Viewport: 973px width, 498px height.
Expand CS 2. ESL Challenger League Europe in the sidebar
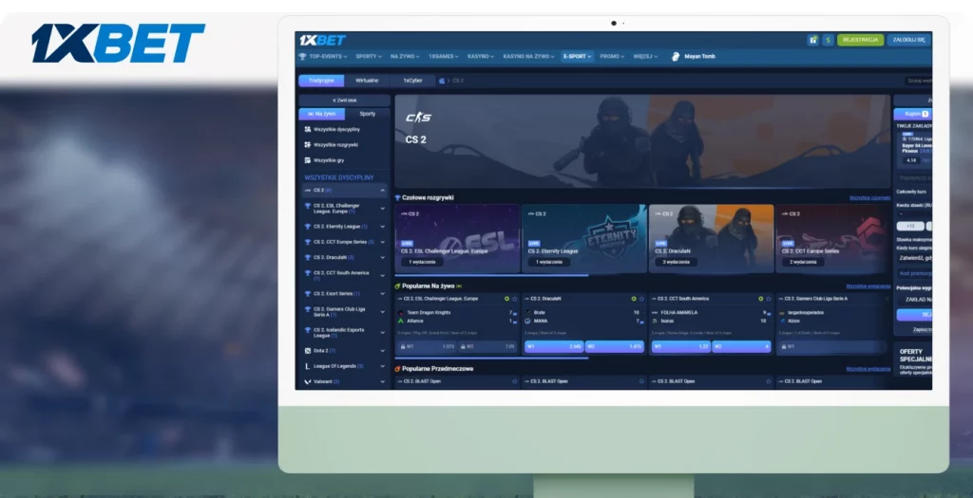point(382,209)
